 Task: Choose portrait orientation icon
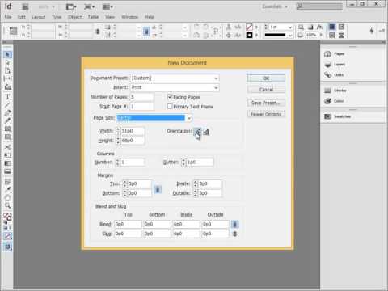click(x=197, y=132)
